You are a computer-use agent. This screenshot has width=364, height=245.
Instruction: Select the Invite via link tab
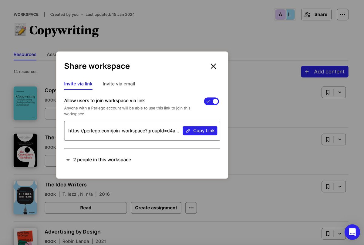(78, 84)
